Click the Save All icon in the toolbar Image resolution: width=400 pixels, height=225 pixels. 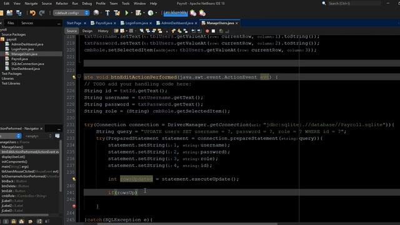pyautogui.click(x=19, y=13)
